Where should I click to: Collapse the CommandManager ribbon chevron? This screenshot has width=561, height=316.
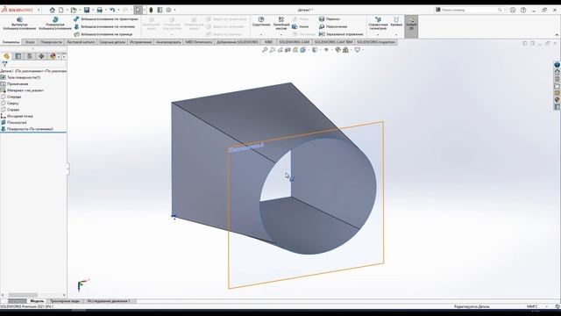[x=557, y=35]
